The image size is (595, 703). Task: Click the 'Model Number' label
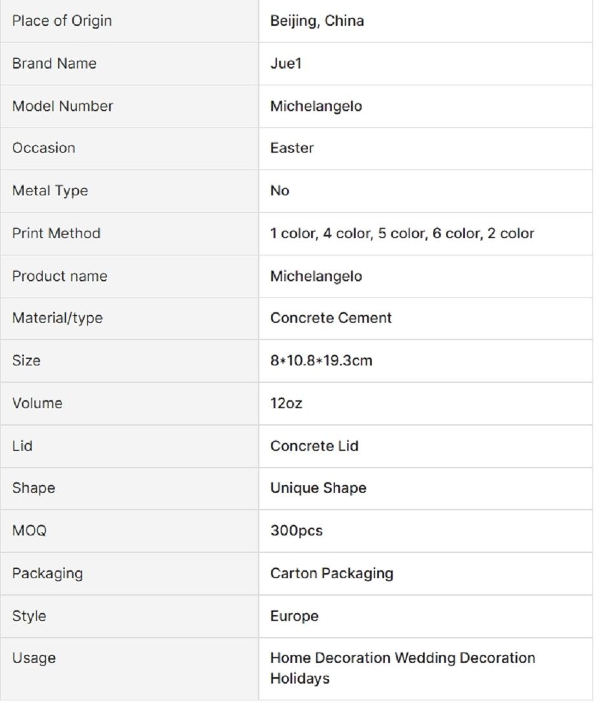[63, 106]
